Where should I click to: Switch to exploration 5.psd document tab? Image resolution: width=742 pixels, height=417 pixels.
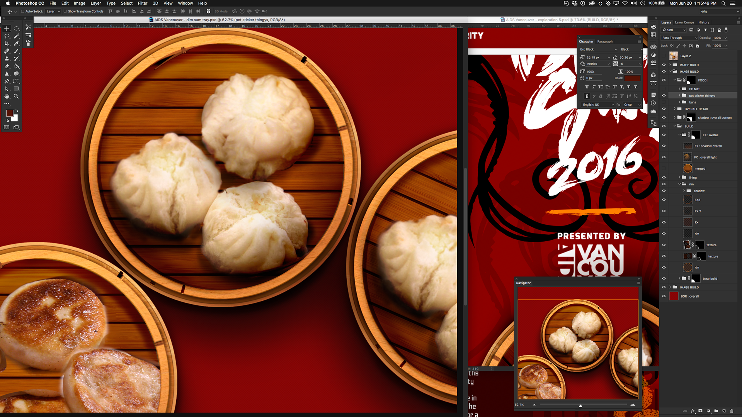point(560,20)
